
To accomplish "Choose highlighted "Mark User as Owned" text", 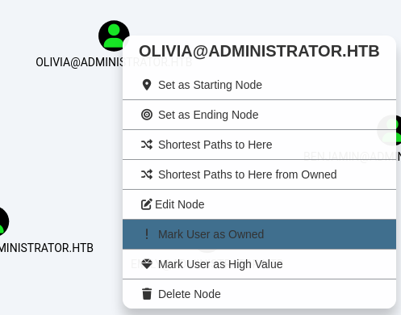I will tap(211, 234).
